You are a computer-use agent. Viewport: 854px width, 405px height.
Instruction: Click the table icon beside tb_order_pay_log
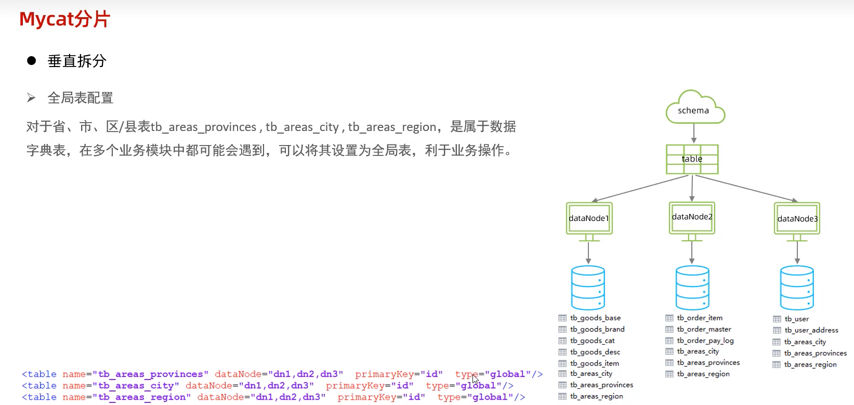coord(669,341)
